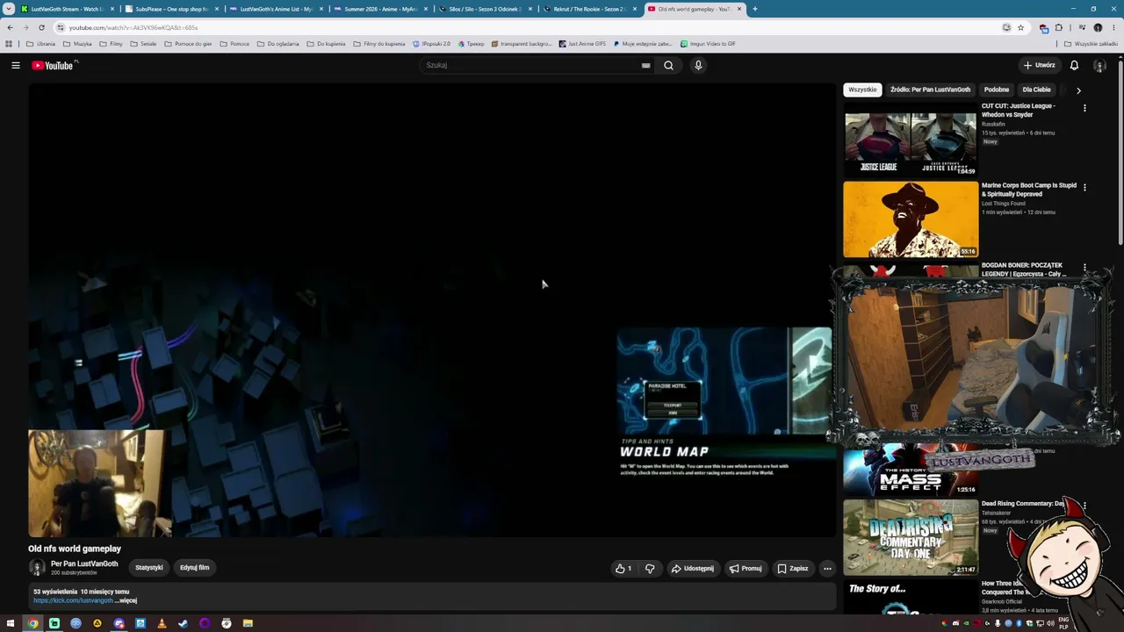The width and height of the screenshot is (1124, 632).
Task: Open the kick.com/lustvangoth description link
Action: point(73,600)
